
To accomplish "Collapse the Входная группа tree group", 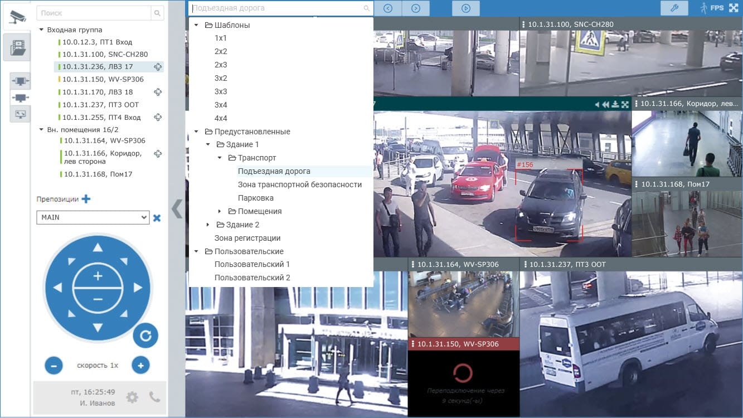I will 42,30.
